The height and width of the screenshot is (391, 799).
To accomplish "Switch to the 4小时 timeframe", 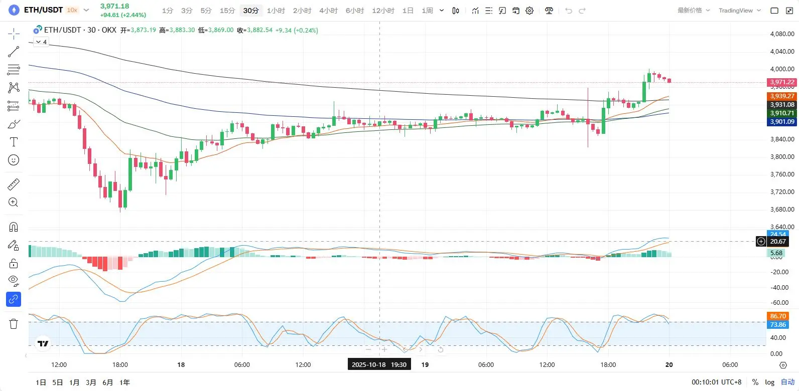I will [328, 11].
